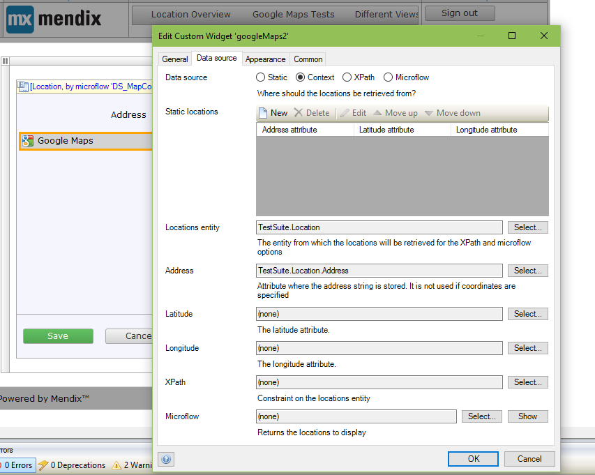Click the Latitude attribute column header
This screenshot has height=475, width=595.
402,130
